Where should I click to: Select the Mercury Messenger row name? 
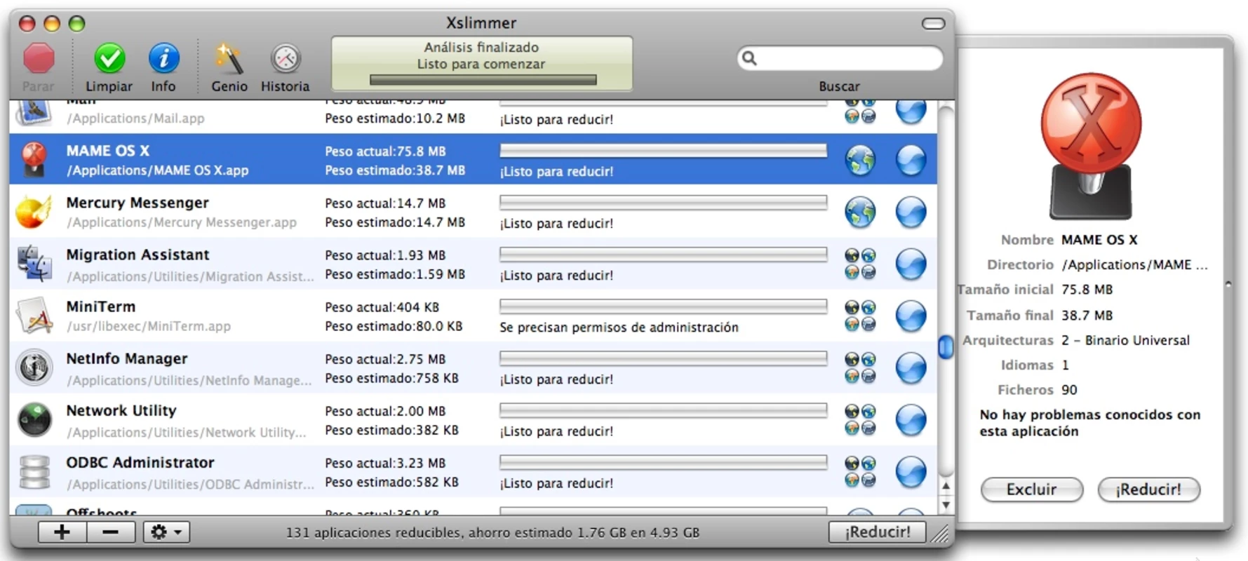pyautogui.click(x=137, y=203)
